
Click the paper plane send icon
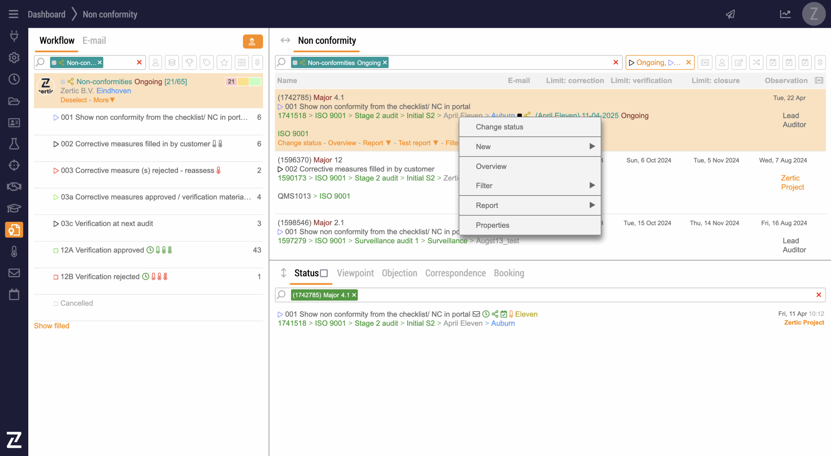pyautogui.click(x=730, y=14)
